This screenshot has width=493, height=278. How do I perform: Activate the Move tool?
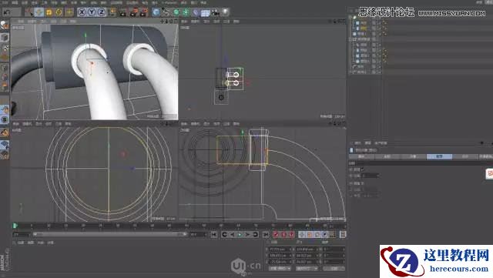[x=39, y=12]
